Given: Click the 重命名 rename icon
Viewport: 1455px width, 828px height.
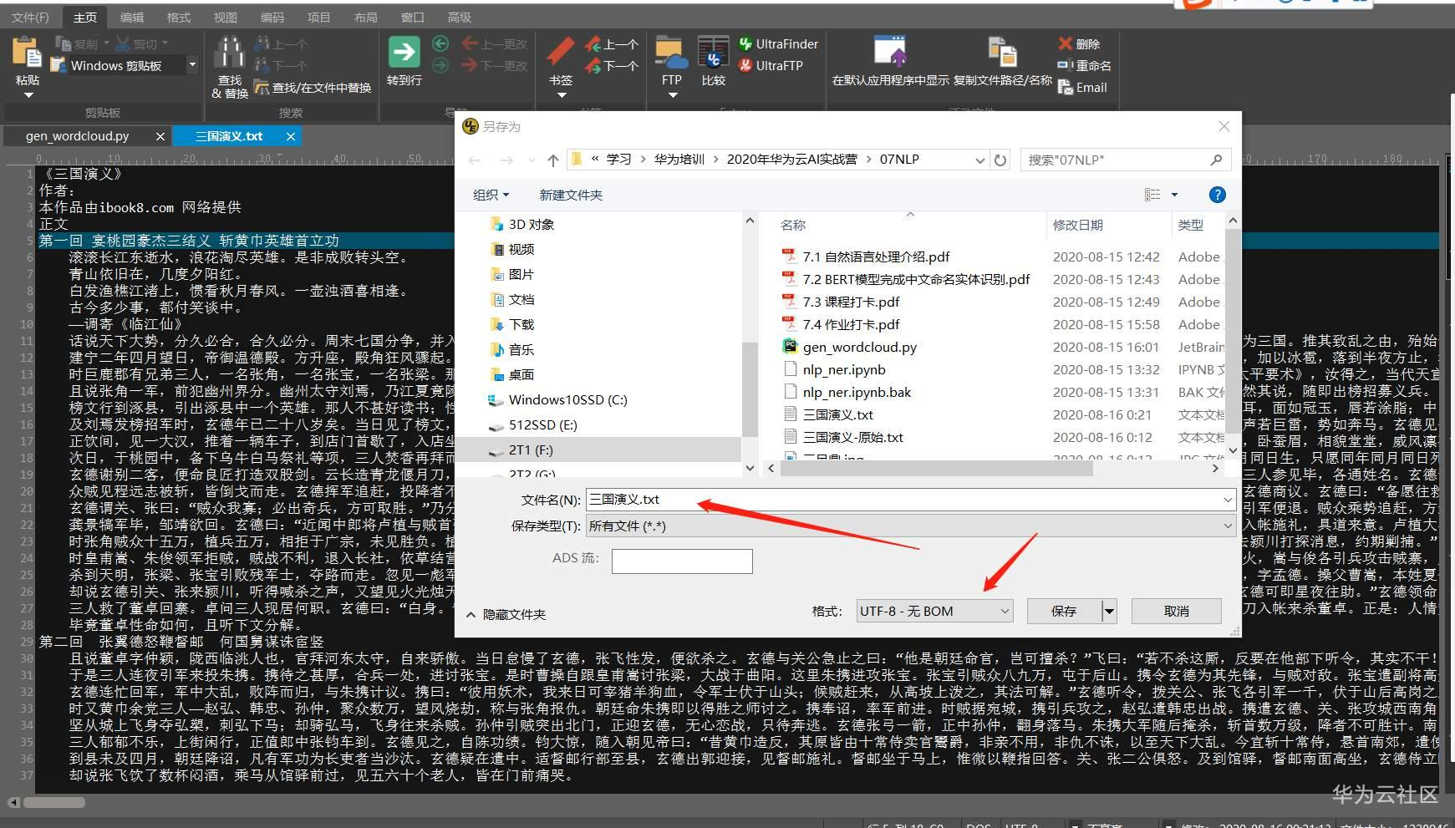Looking at the screenshot, I should [x=1065, y=65].
